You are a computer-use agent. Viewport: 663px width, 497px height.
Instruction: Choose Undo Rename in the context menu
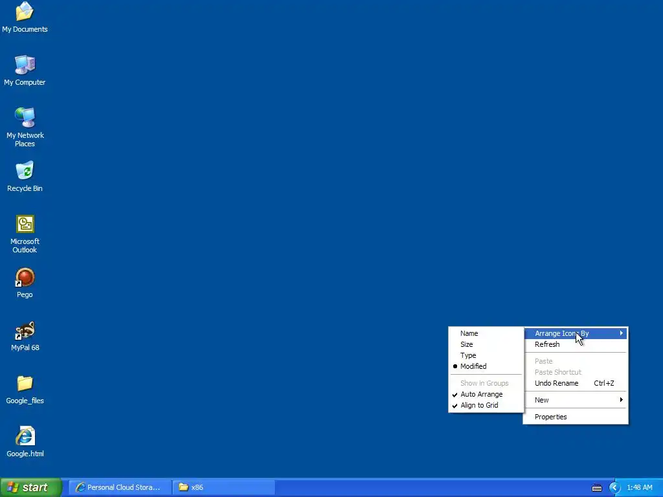coord(576,383)
